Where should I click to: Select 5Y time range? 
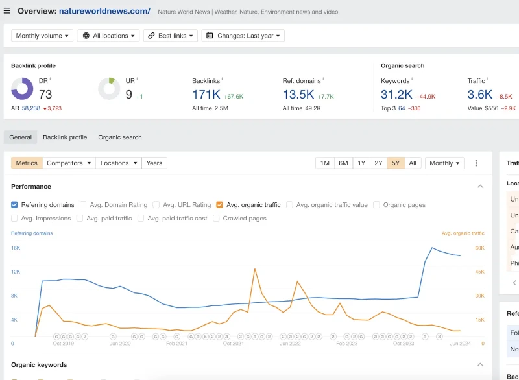[396, 163]
